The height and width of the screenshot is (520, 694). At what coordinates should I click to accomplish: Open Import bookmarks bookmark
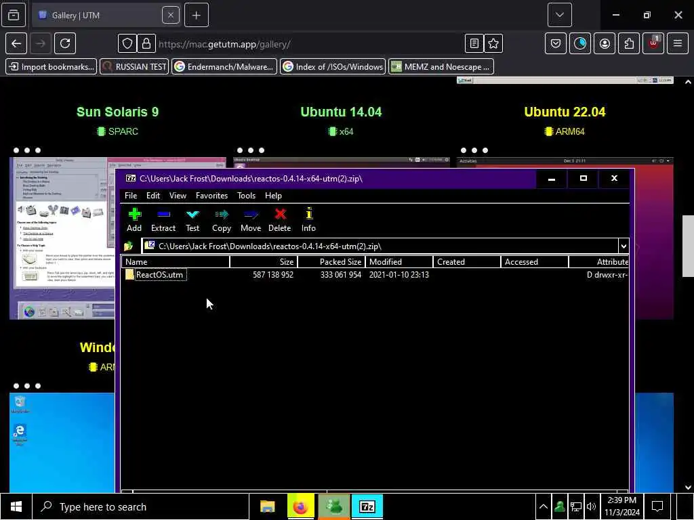coord(52,67)
